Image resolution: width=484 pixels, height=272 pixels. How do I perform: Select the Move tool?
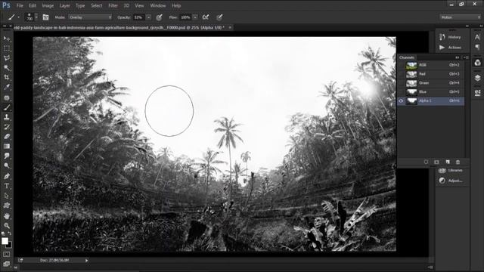click(7, 39)
